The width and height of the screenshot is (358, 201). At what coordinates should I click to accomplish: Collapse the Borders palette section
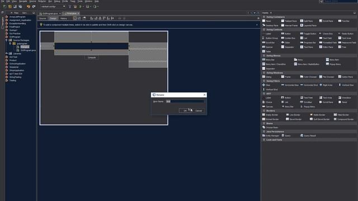[x=264, y=111]
